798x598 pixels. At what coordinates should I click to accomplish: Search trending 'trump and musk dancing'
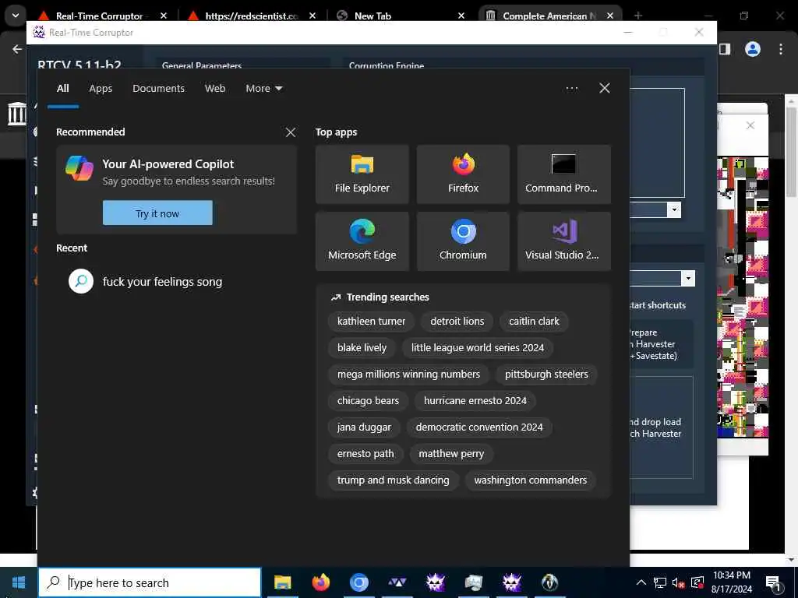tap(393, 480)
